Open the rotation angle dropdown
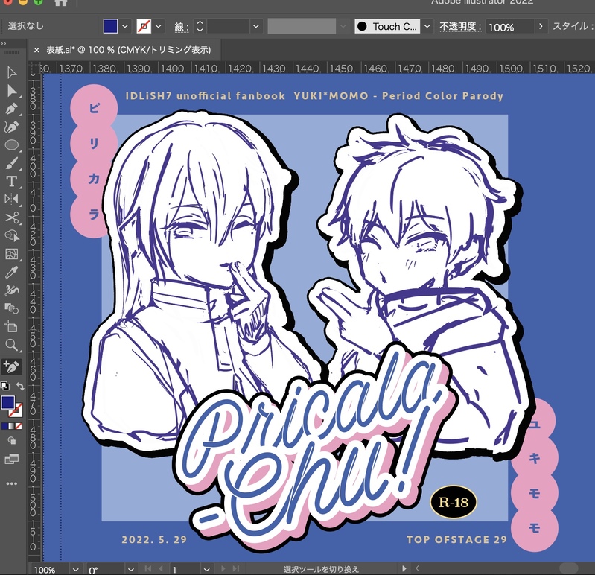Screen dimensions: 595x575 [130, 570]
